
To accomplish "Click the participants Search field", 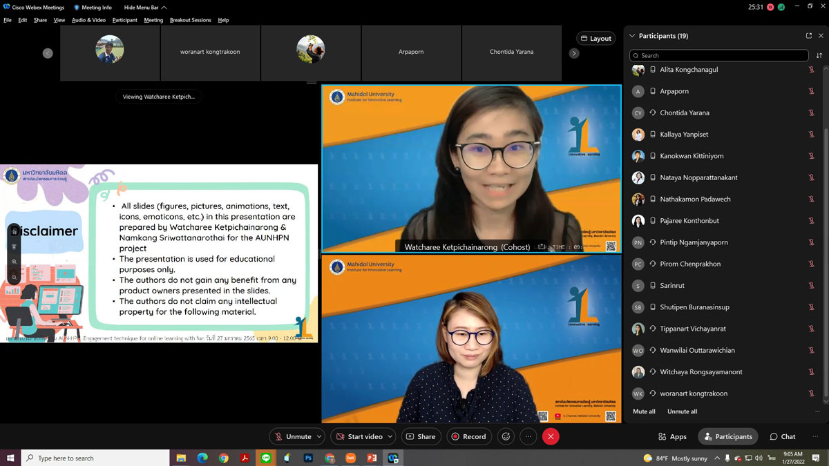I will tap(718, 55).
